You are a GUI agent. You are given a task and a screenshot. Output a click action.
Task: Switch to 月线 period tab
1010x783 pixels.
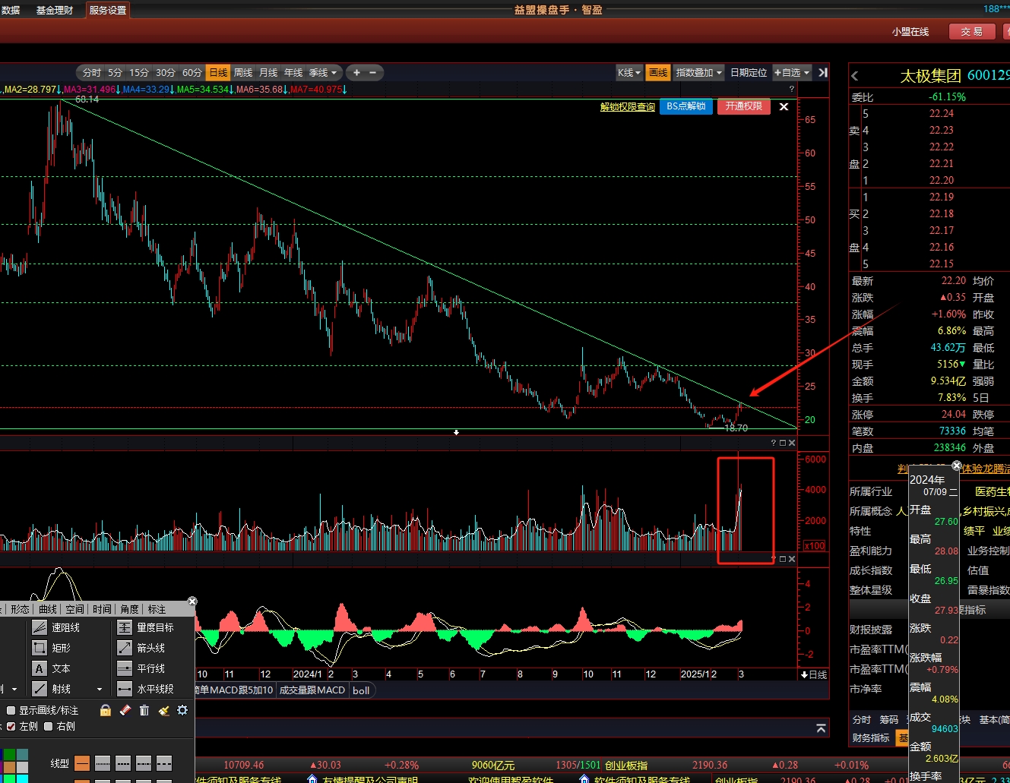click(268, 73)
